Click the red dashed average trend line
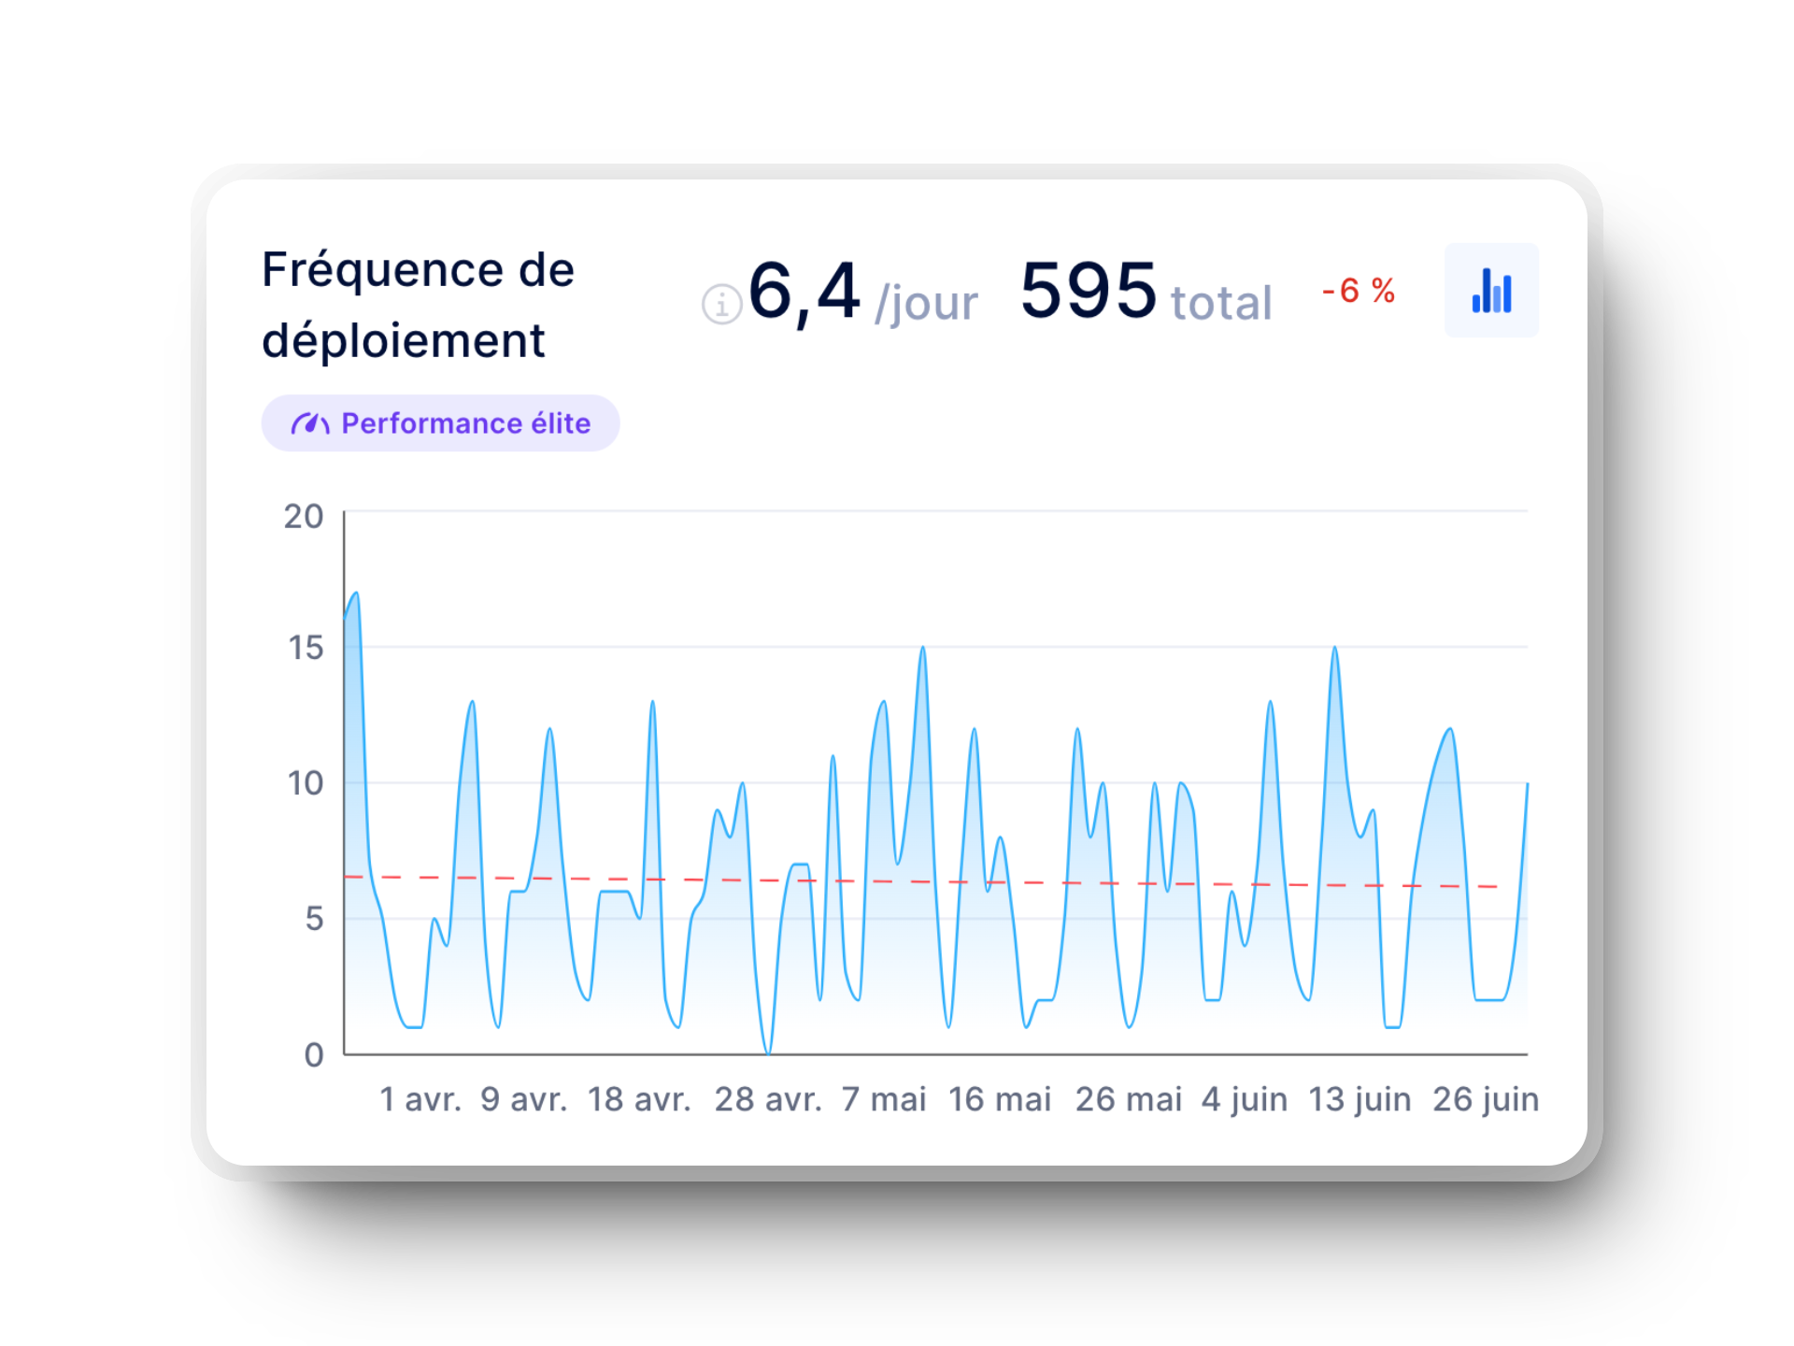1794x1346 pixels. [920, 881]
